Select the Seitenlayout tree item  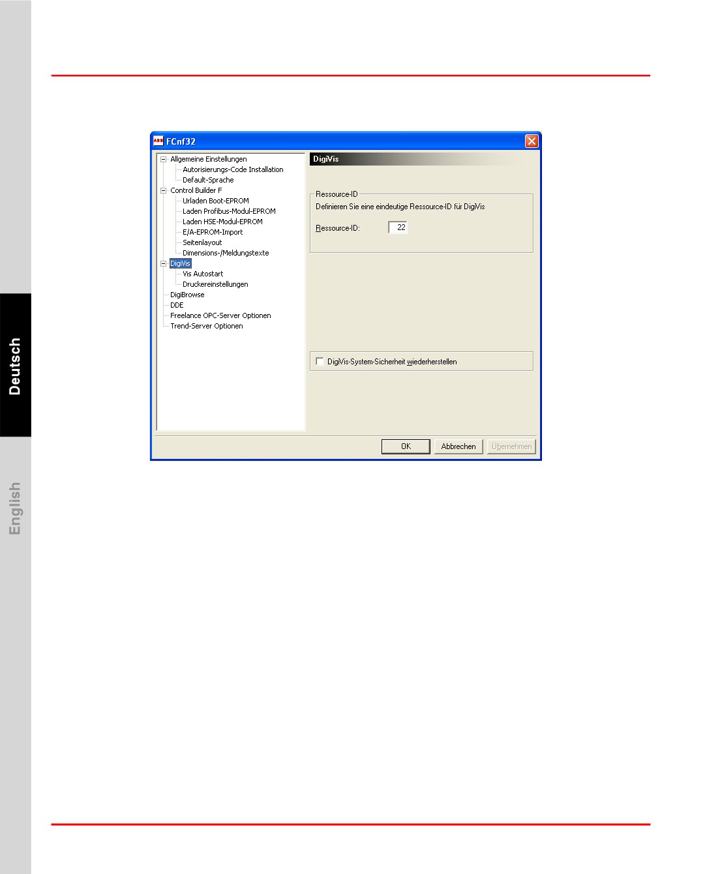click(202, 242)
